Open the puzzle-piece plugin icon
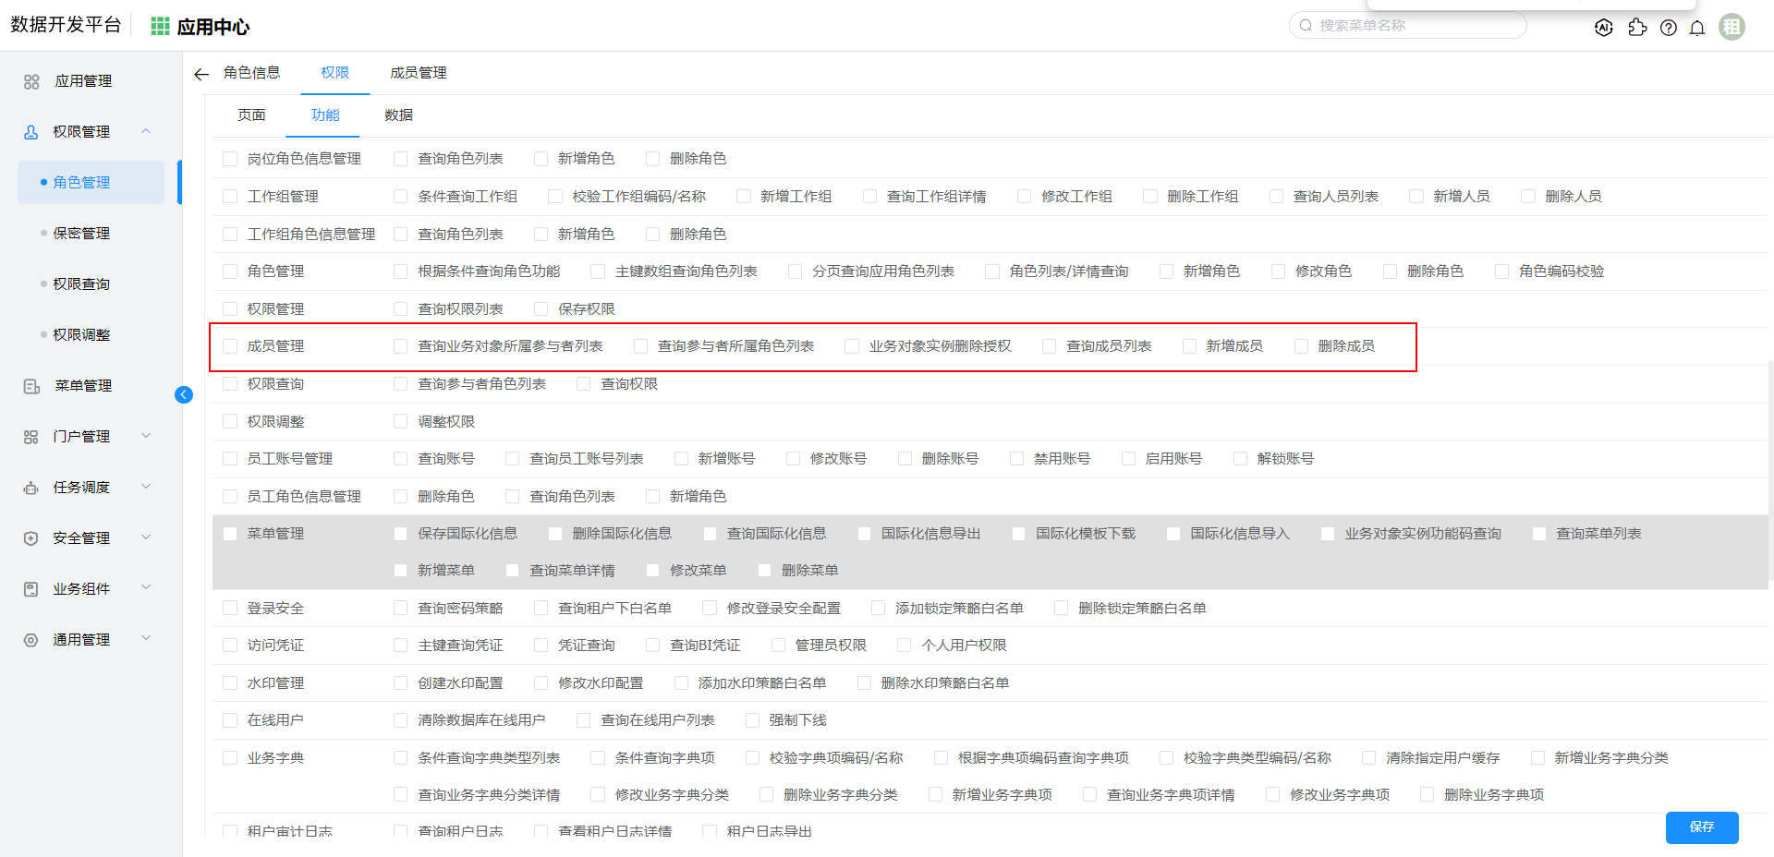Screen dimensions: 1774x857 1637,28
